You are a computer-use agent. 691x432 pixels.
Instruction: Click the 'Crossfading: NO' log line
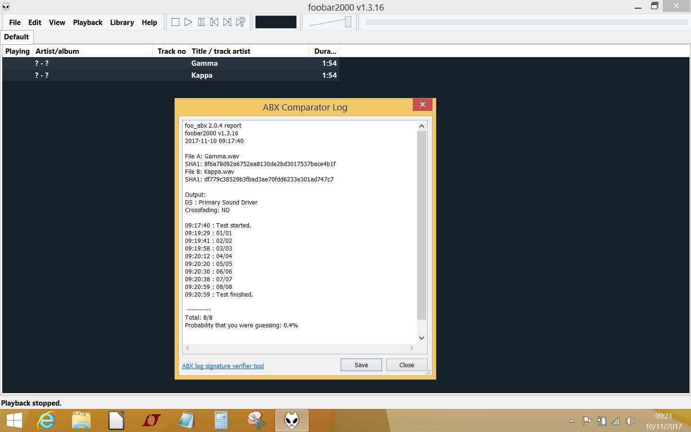pyautogui.click(x=207, y=210)
